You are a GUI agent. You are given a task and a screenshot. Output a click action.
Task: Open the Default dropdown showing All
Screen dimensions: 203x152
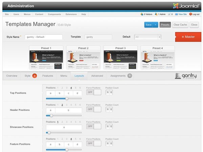pyautogui.click(x=148, y=37)
